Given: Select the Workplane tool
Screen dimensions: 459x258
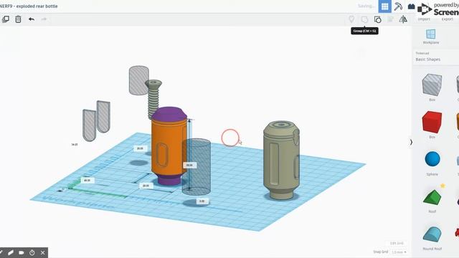Looking at the screenshot, I should tap(430, 37).
